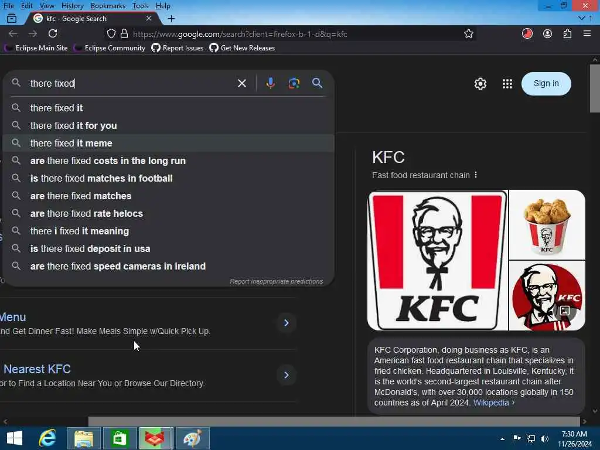600x450 pixels.
Task: Submit search with blue magnifier icon
Action: 317,83
